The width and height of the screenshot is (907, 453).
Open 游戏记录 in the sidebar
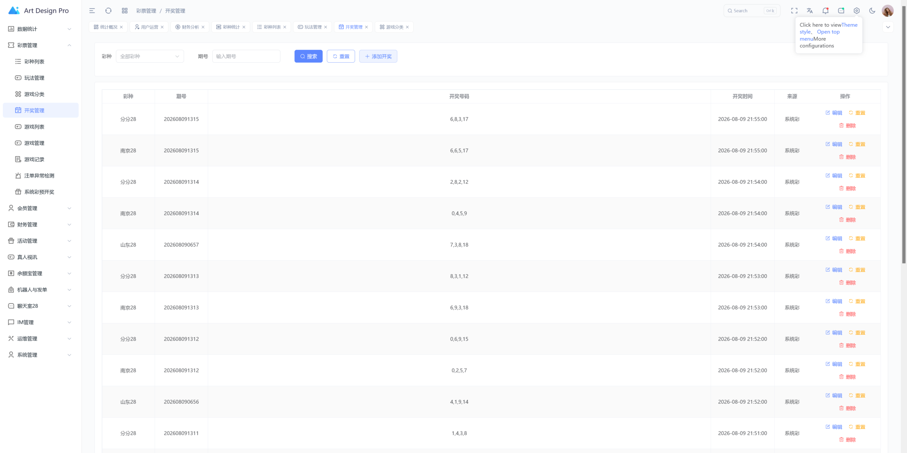[41, 159]
